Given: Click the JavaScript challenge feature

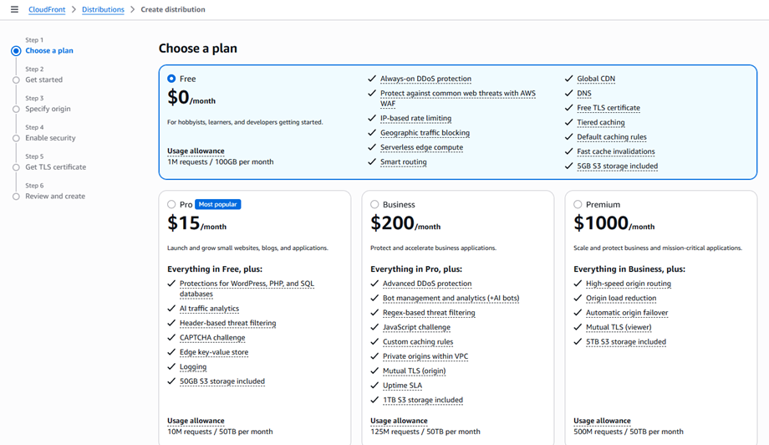Looking at the screenshot, I should [x=416, y=327].
